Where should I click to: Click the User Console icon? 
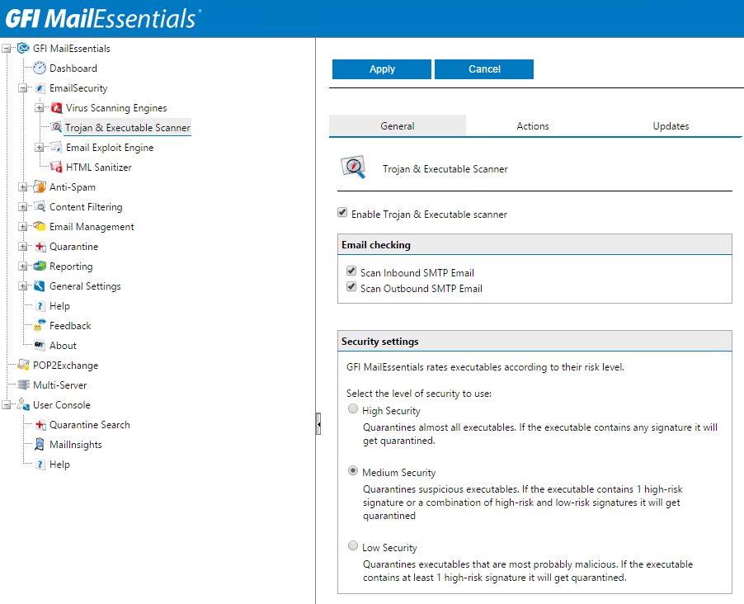pos(23,404)
